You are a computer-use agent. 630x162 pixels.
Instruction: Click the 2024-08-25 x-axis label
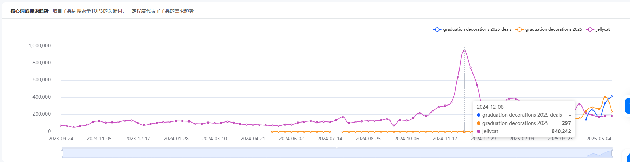[368, 139]
